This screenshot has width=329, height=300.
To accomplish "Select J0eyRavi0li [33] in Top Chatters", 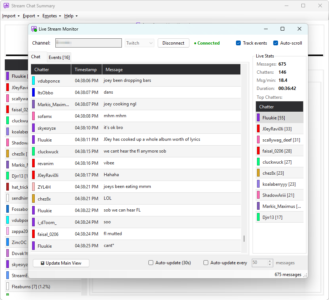I will 280,129.
